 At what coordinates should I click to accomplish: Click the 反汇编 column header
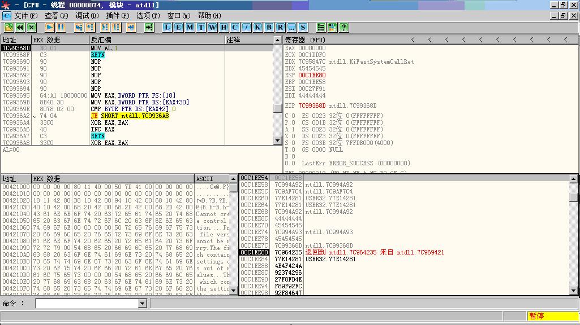[x=157, y=40]
